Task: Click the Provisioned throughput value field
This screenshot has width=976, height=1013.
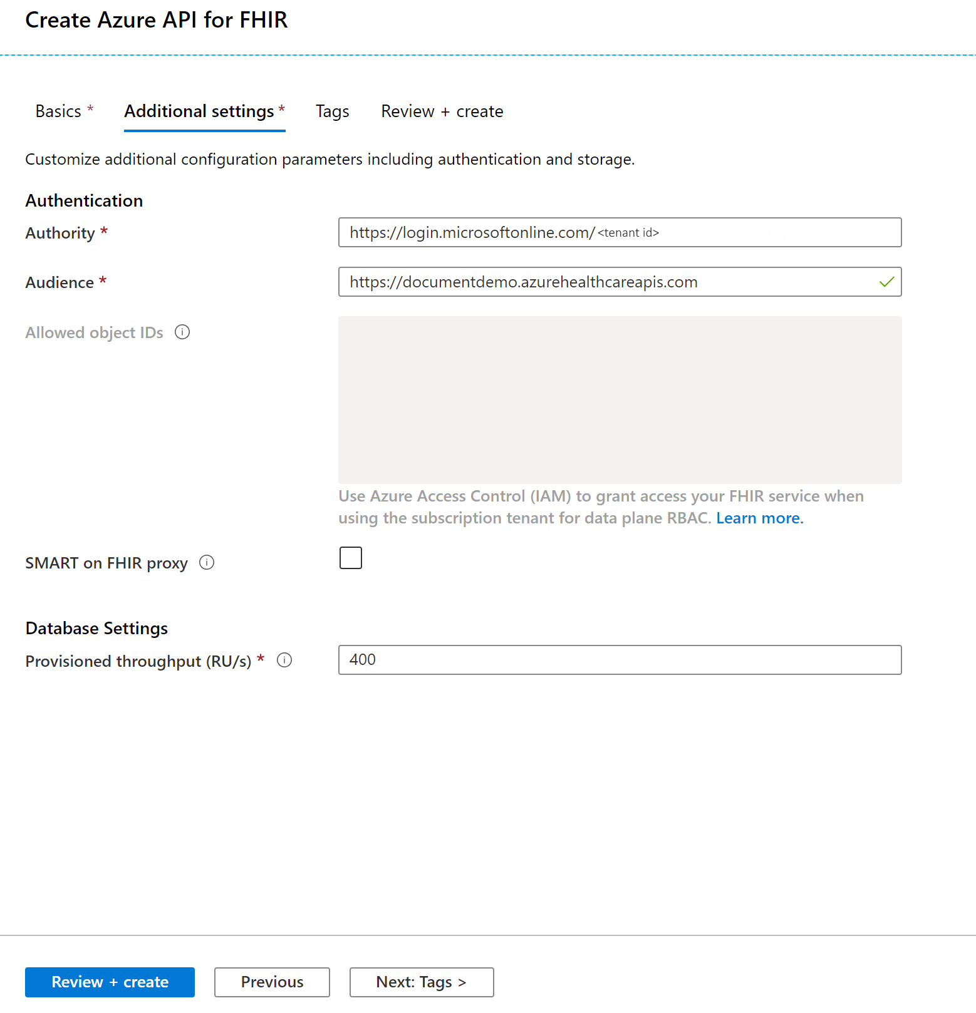Action: coord(620,660)
